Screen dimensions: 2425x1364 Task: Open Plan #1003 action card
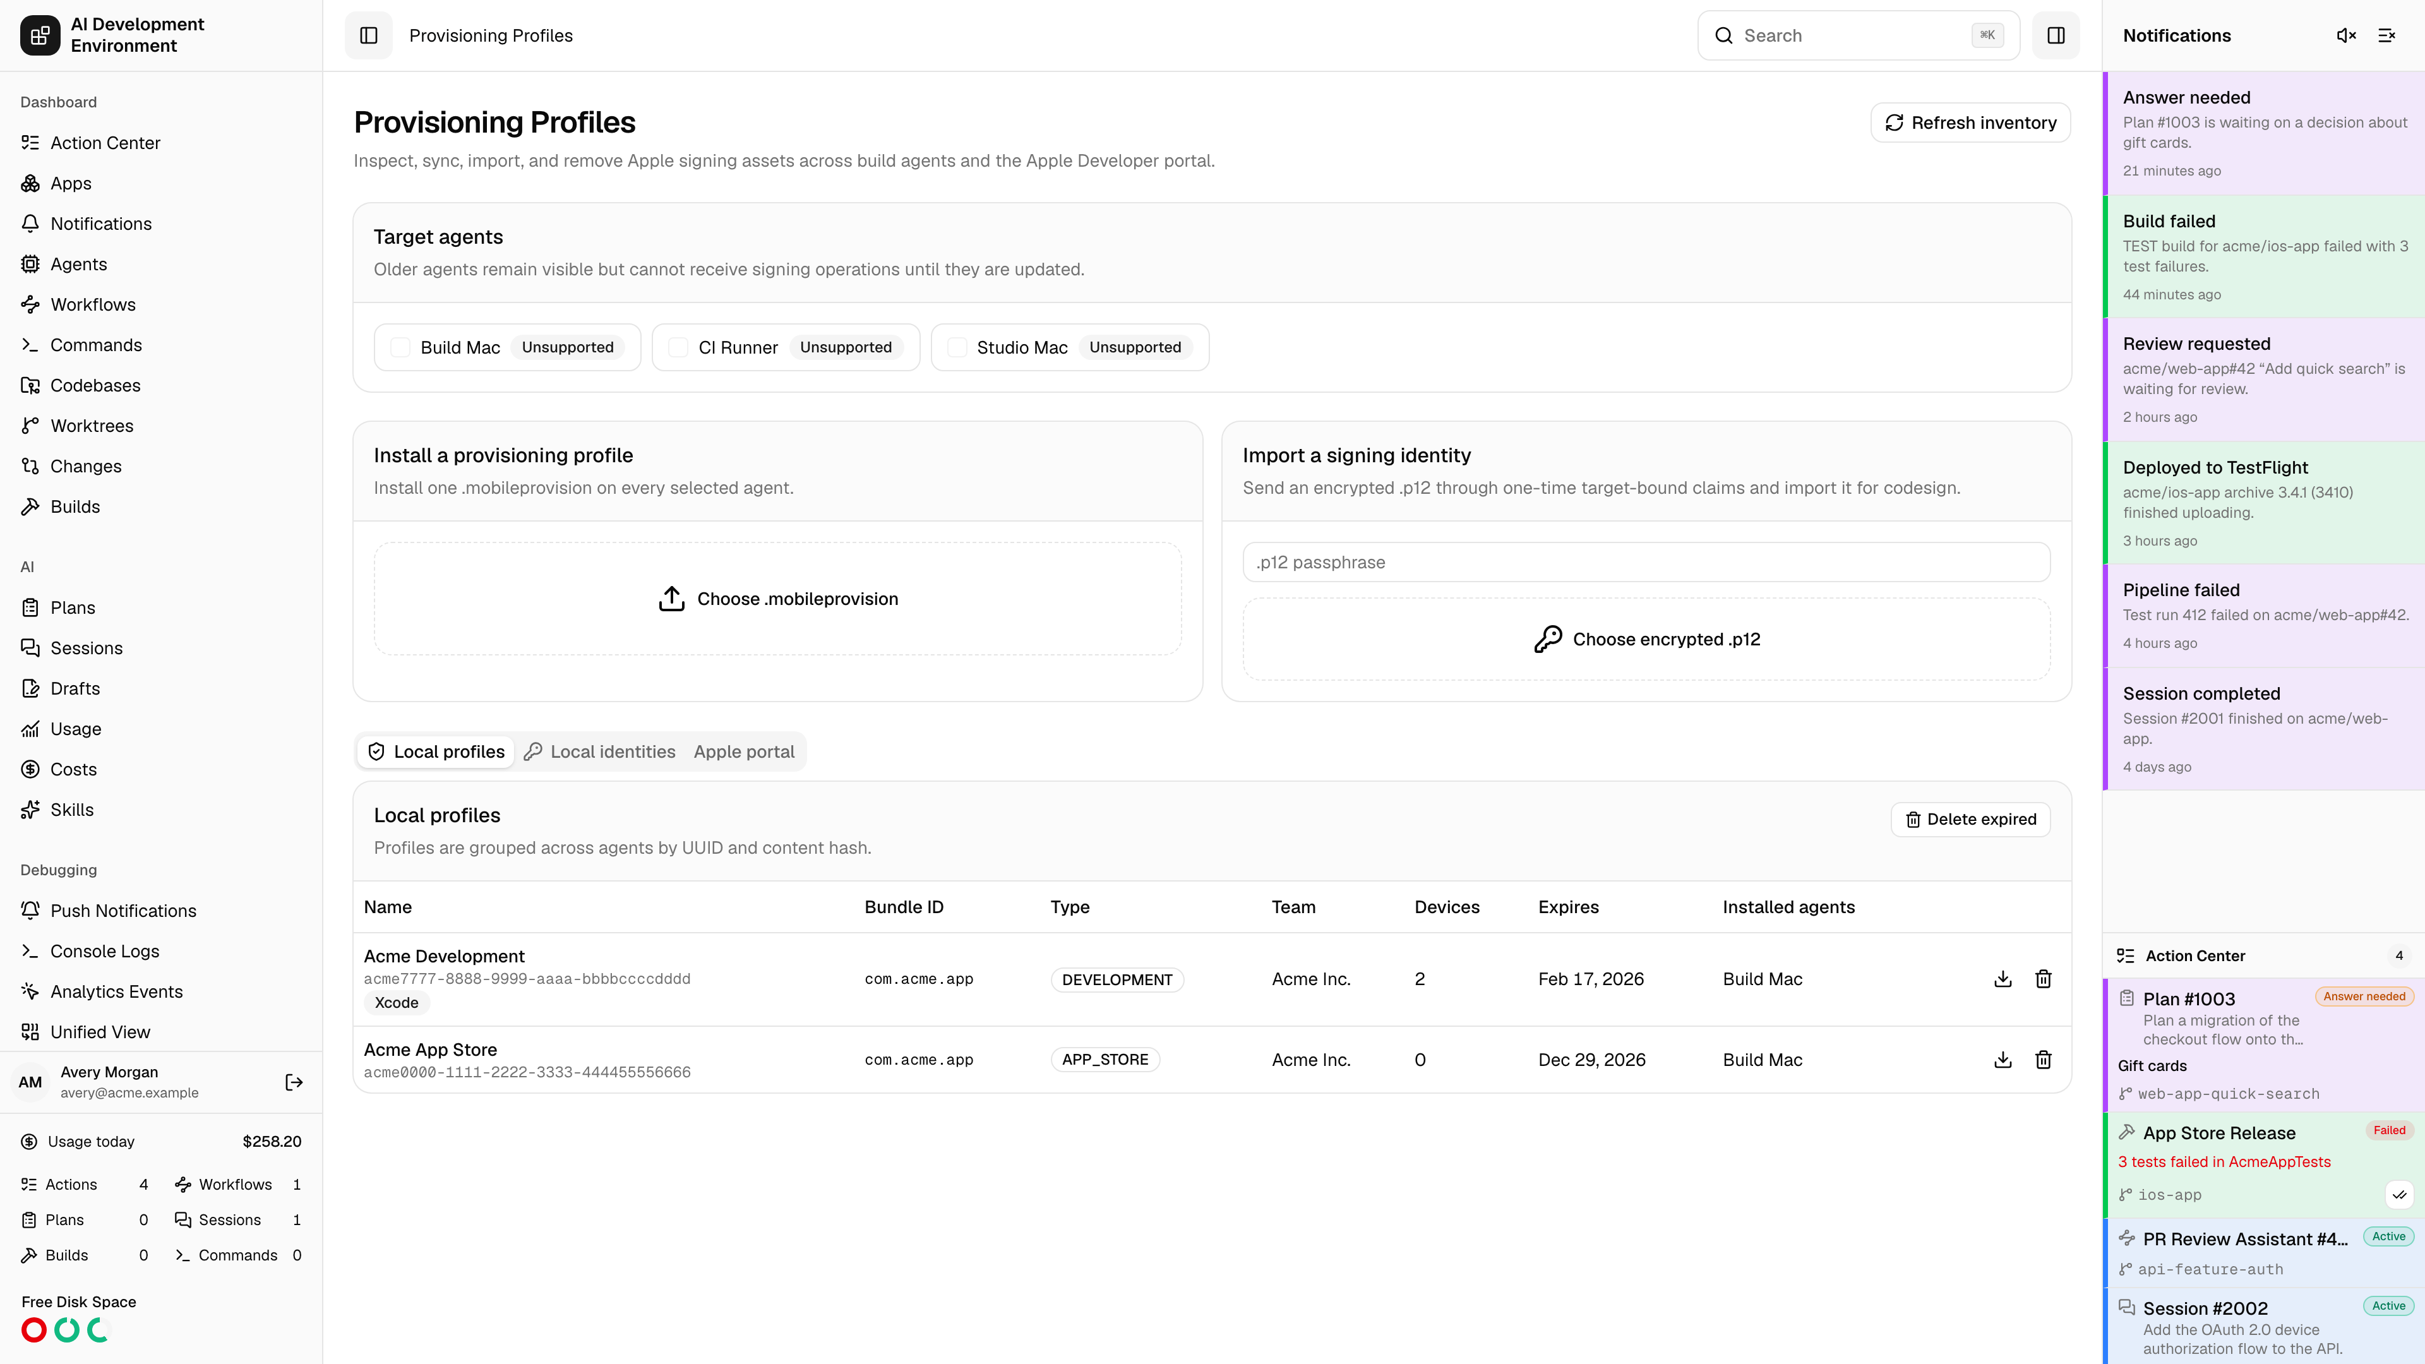point(2264,1046)
